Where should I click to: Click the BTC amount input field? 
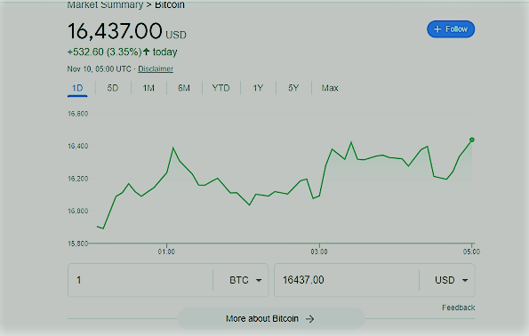140,280
